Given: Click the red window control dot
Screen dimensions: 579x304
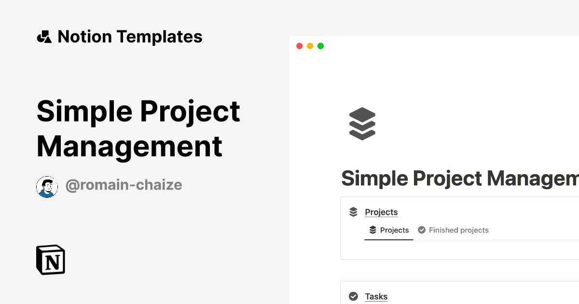Looking at the screenshot, I should click(299, 46).
